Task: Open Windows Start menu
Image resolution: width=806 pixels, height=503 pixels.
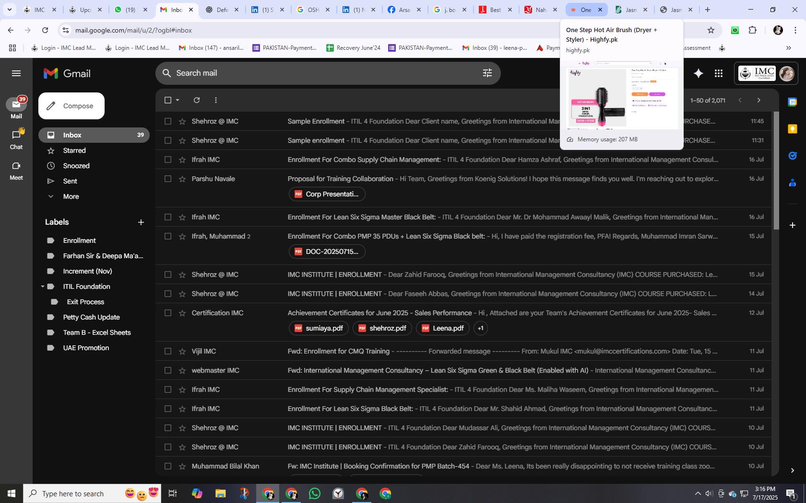Action: pos(12,493)
